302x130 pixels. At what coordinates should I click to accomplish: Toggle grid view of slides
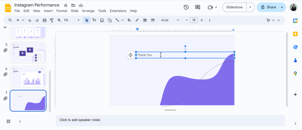tap(9, 121)
